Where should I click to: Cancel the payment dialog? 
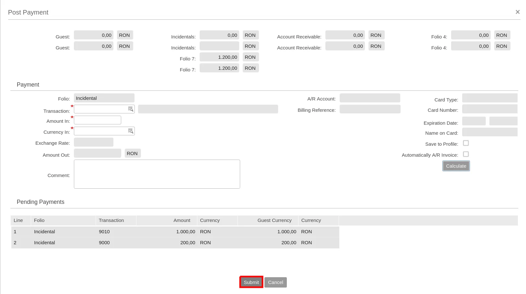275,282
